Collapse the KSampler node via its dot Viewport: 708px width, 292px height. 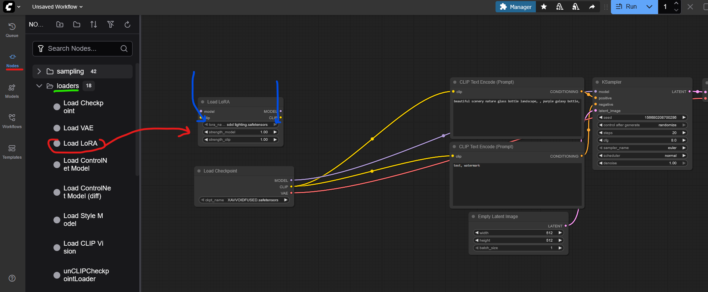tap(597, 82)
